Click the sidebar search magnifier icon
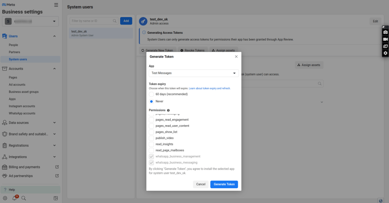 coord(23,198)
